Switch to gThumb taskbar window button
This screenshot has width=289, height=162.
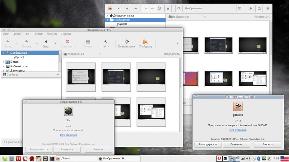[x=76, y=158]
